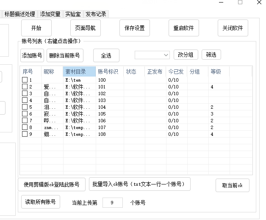Click the 等级 column header
266x220 pixels.
click(x=219, y=71)
